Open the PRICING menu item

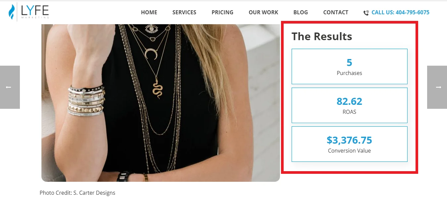coord(222,12)
